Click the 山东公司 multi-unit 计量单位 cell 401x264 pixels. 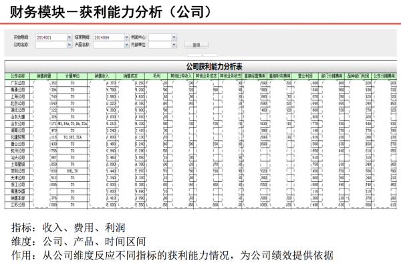pos(72,124)
